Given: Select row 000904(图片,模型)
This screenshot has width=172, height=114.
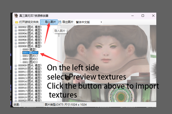Looking at the screenshot, I should (30, 33).
